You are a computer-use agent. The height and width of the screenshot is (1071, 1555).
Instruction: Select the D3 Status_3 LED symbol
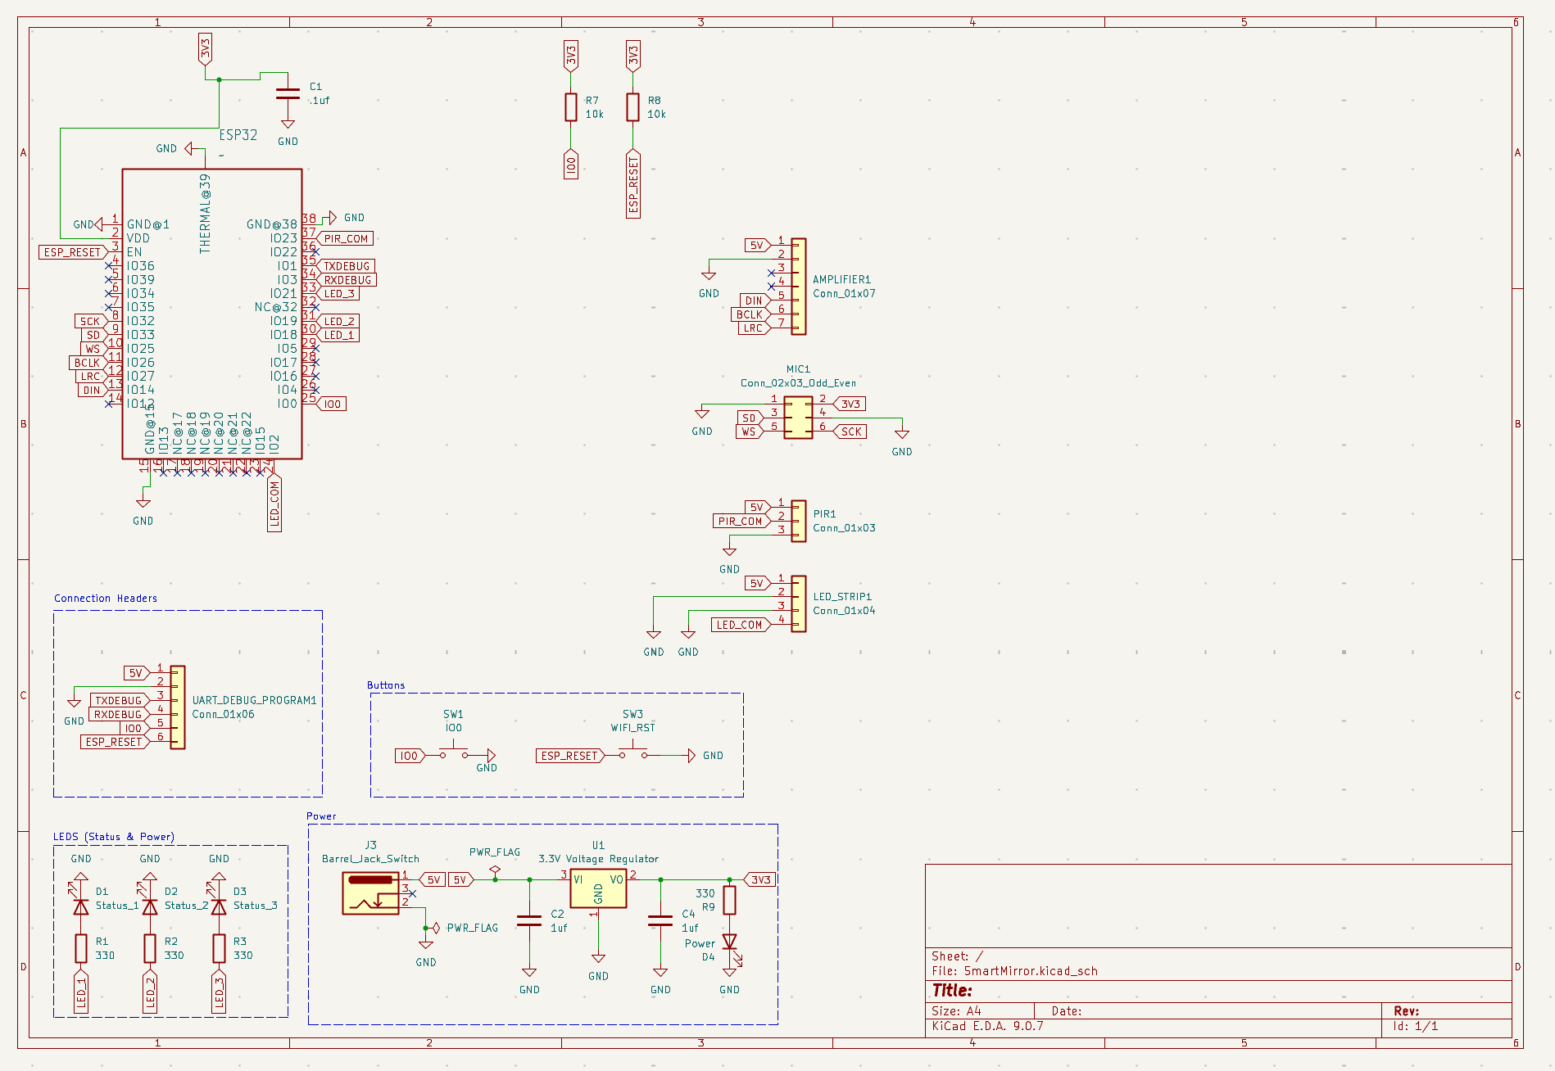[219, 906]
